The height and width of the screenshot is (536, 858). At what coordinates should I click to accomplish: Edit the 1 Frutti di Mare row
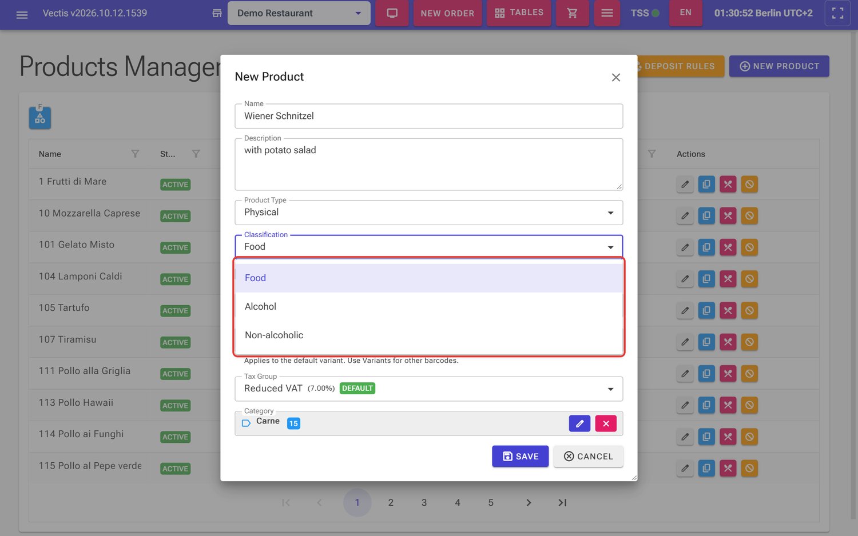[685, 184]
